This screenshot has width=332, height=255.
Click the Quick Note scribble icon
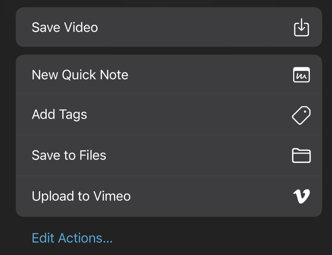tap(301, 75)
